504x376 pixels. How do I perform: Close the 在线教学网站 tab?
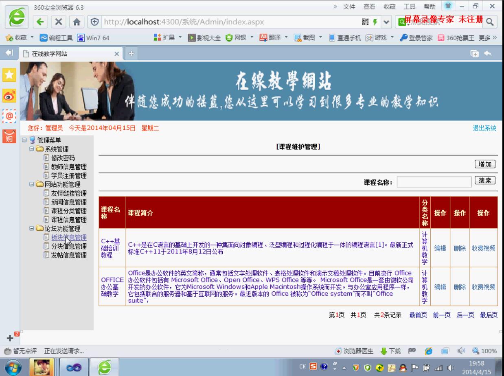tap(116, 53)
